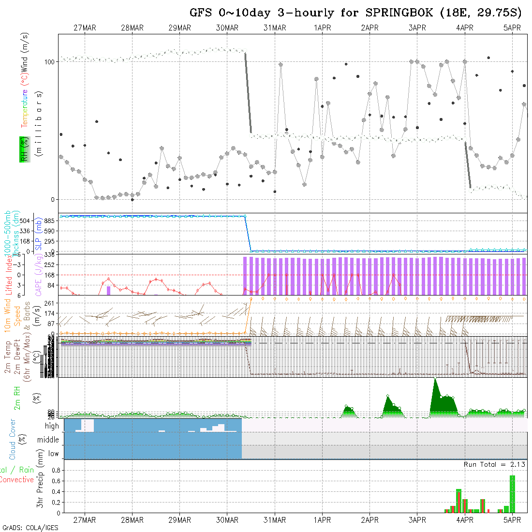Click the 'Run Total = 2.13' text
Screen dimensions: 532x532
point(495,464)
